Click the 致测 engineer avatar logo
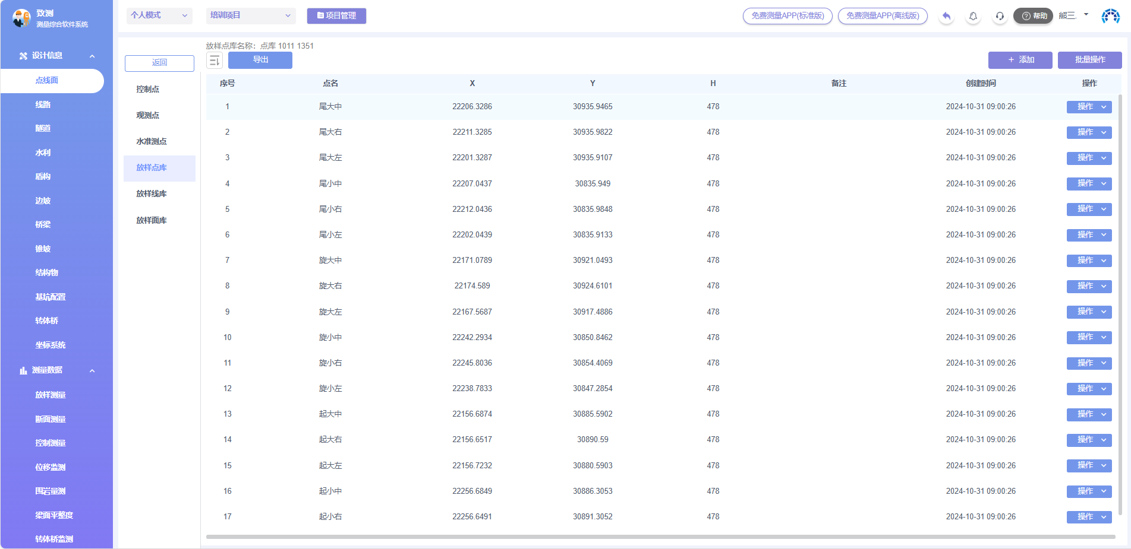 click(x=21, y=18)
